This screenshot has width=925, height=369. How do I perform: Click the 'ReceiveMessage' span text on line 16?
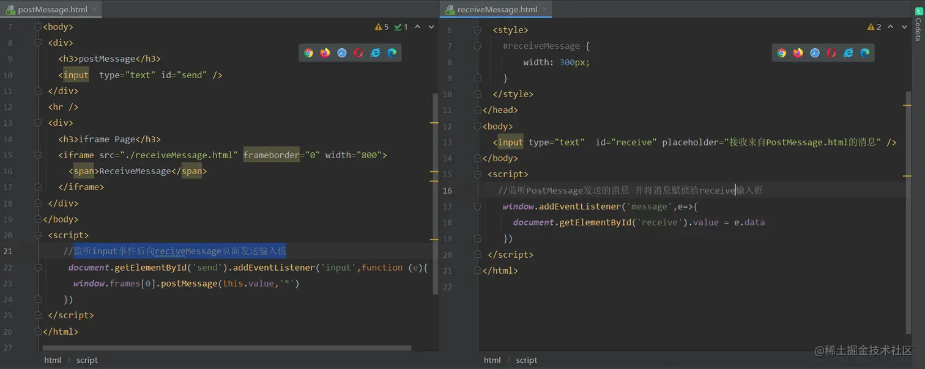(x=135, y=171)
